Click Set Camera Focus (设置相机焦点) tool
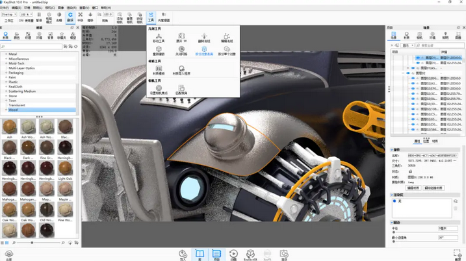466x261 pixels. 159,90
